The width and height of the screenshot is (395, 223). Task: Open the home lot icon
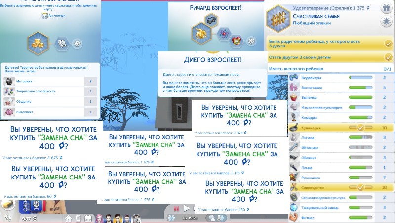(68, 218)
